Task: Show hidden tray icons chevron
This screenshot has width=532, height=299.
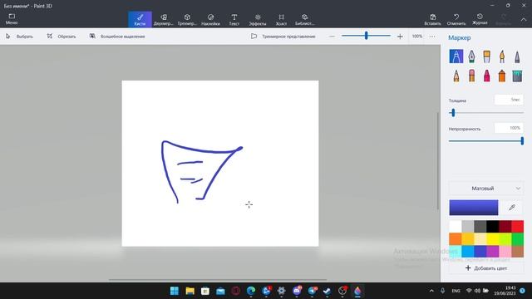Action: tap(431, 291)
